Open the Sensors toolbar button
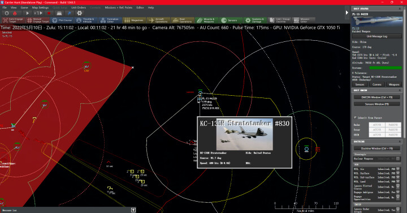The image size is (407, 213). (230, 20)
